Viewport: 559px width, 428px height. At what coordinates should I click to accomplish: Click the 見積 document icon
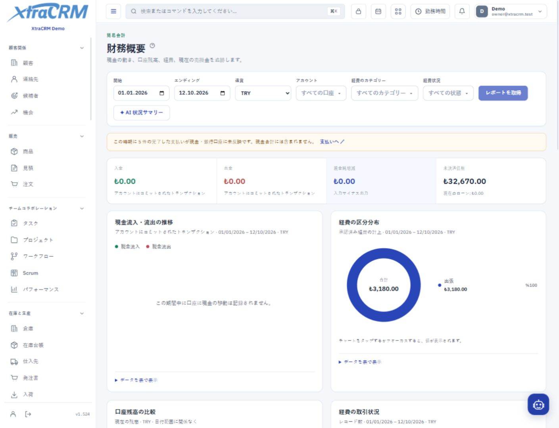tap(14, 168)
